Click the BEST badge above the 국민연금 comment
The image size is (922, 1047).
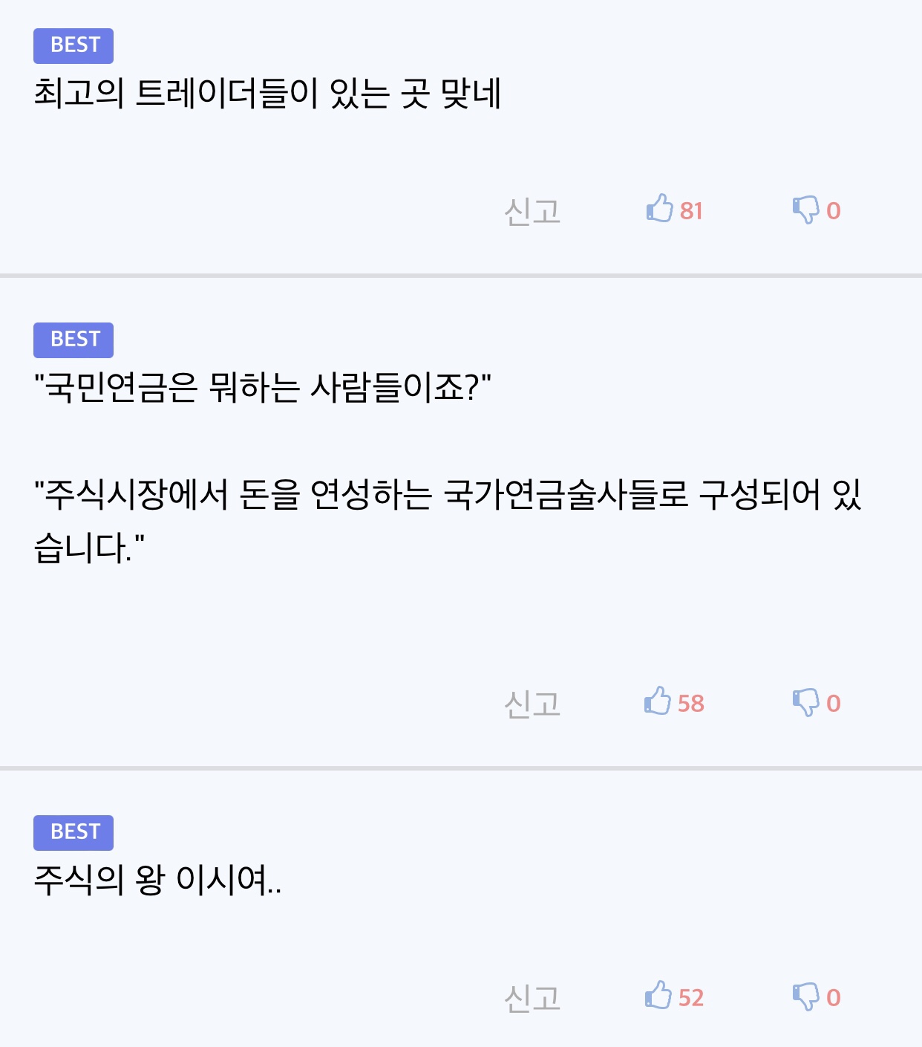tap(73, 340)
